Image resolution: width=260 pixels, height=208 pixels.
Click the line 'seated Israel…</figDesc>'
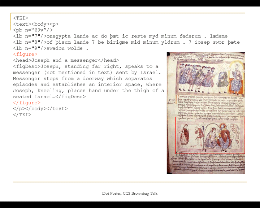(49, 96)
